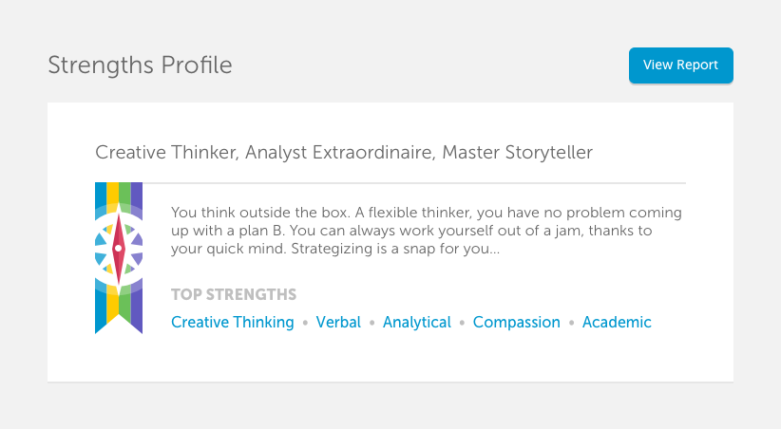The image size is (781, 429).
Task: Click the green stripe of the ribbon
Action: tap(124, 192)
